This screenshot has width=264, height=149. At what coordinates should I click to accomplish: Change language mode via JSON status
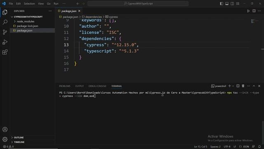tap(244, 147)
